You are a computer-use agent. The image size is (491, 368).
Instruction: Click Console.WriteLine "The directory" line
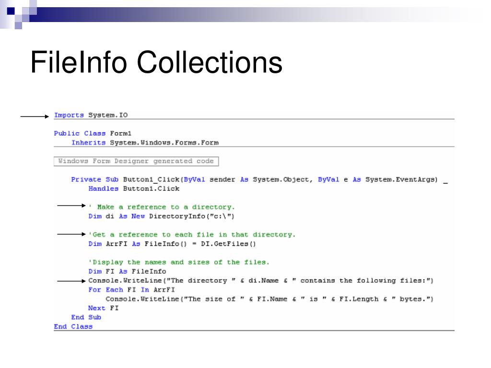click(260, 281)
